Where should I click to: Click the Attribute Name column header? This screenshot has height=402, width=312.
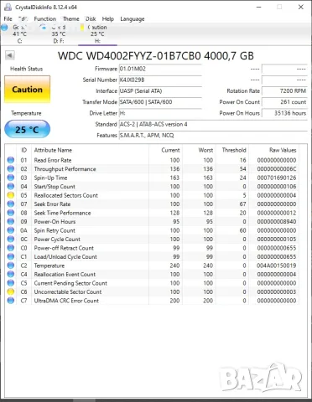pos(90,150)
